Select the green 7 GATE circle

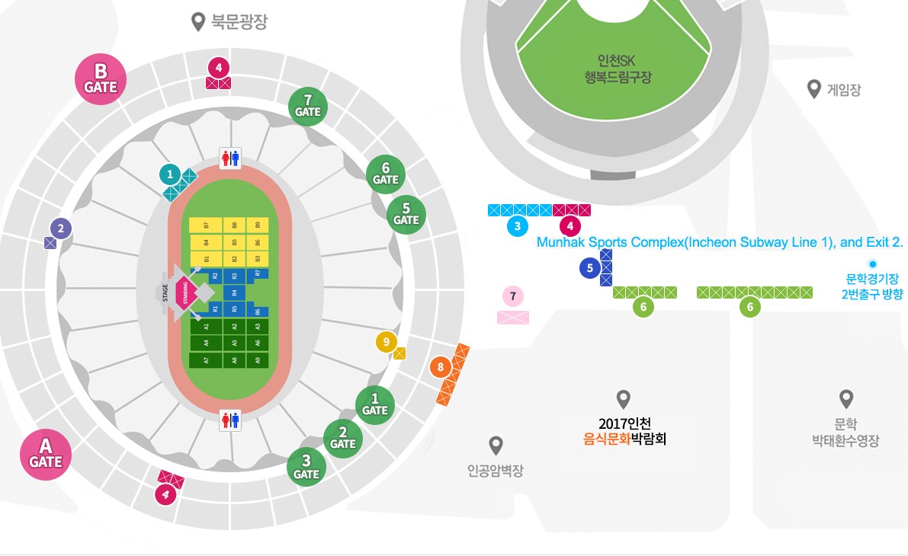(x=308, y=107)
